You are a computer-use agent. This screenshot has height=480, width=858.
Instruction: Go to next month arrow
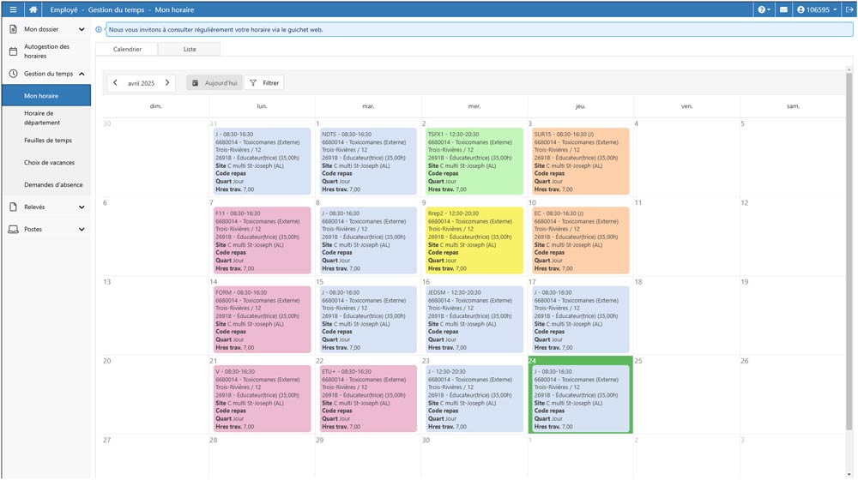[x=167, y=82]
